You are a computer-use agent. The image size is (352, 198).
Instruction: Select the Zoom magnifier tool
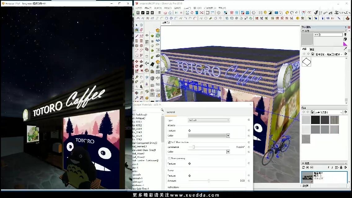[136, 98]
